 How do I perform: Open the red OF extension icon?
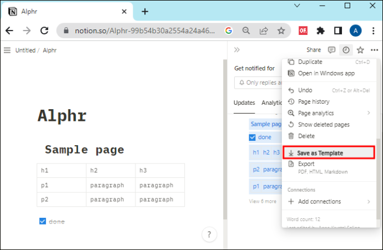303,30
